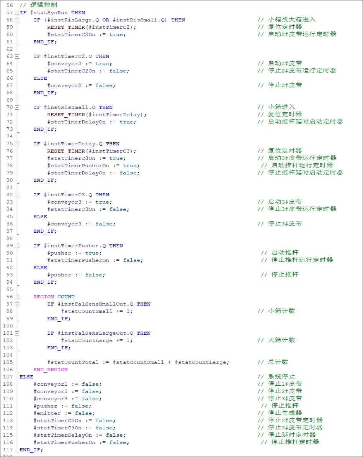Click '#statTimerPusherOn := true;' on line 78
This screenshot has height=457, width=363.
(x=93, y=166)
